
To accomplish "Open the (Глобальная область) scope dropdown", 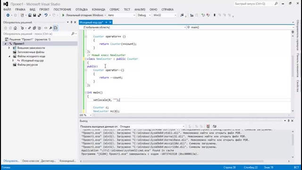I will (185, 27).
